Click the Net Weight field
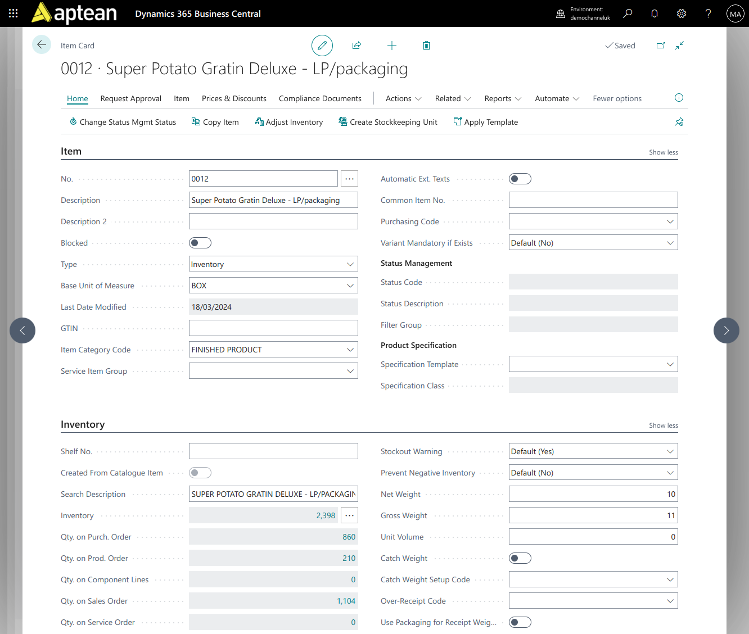The width and height of the screenshot is (749, 634). tap(593, 494)
